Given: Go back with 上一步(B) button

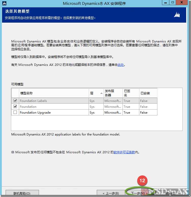Looking at the screenshot, I should point(111,193).
